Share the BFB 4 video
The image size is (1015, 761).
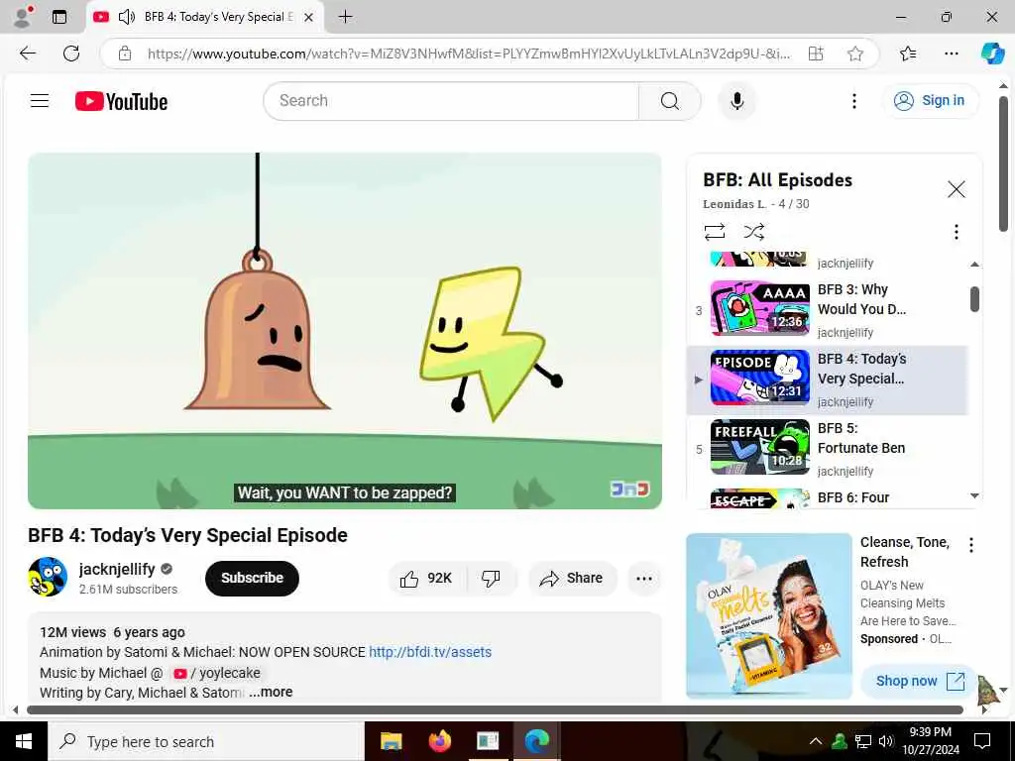coord(572,578)
